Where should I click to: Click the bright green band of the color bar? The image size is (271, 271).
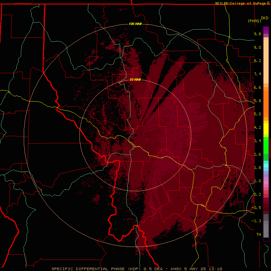pos(266,145)
